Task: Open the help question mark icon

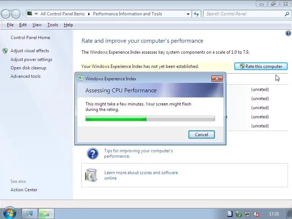Action: pyautogui.click(x=288, y=33)
